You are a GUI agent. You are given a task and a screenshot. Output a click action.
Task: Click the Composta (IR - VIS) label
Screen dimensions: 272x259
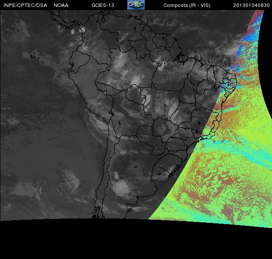[x=187, y=6]
